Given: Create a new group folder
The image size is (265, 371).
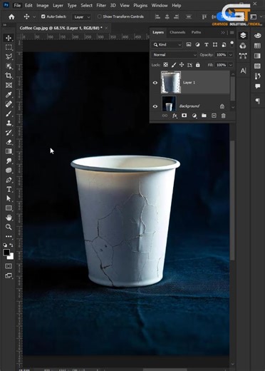Looking at the screenshot, I should coord(204,116).
